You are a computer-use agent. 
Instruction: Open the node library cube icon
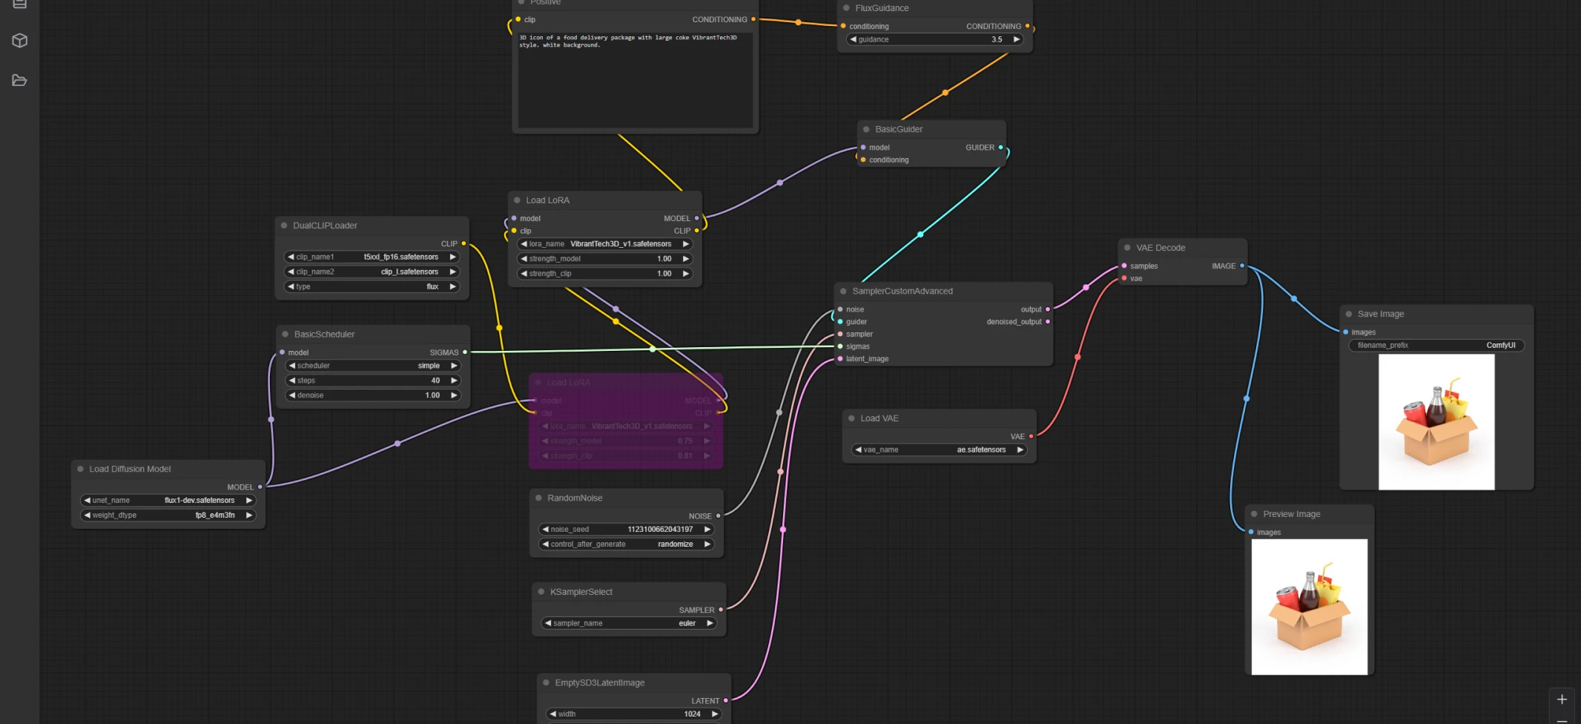point(20,41)
